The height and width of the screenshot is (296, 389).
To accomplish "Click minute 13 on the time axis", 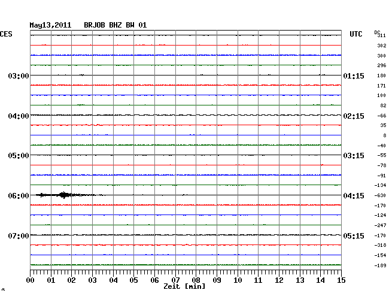I will 300,280.
